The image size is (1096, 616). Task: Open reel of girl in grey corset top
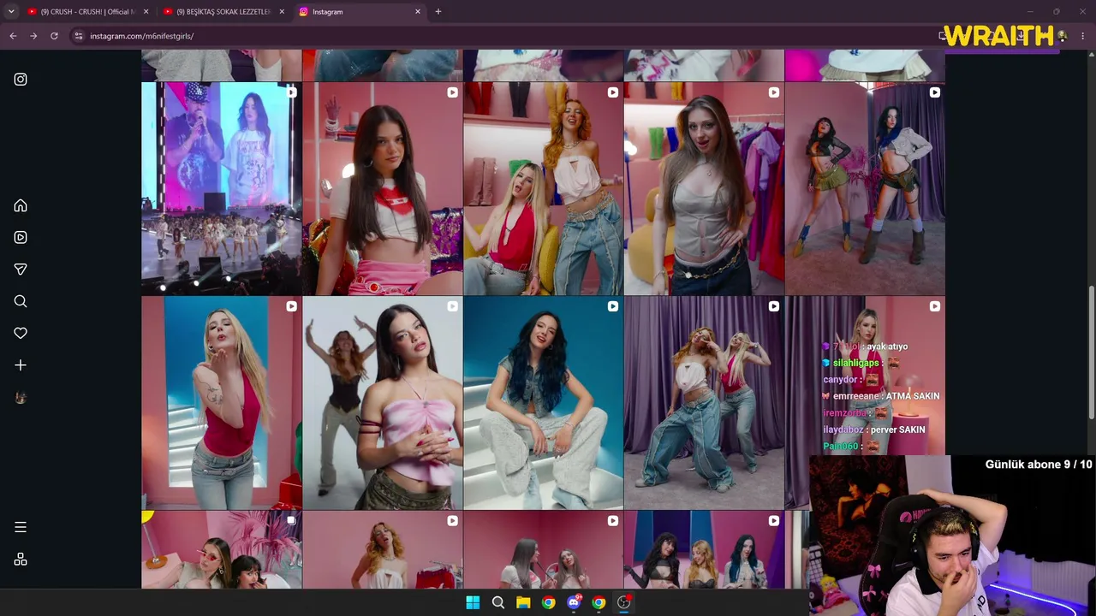(704, 188)
